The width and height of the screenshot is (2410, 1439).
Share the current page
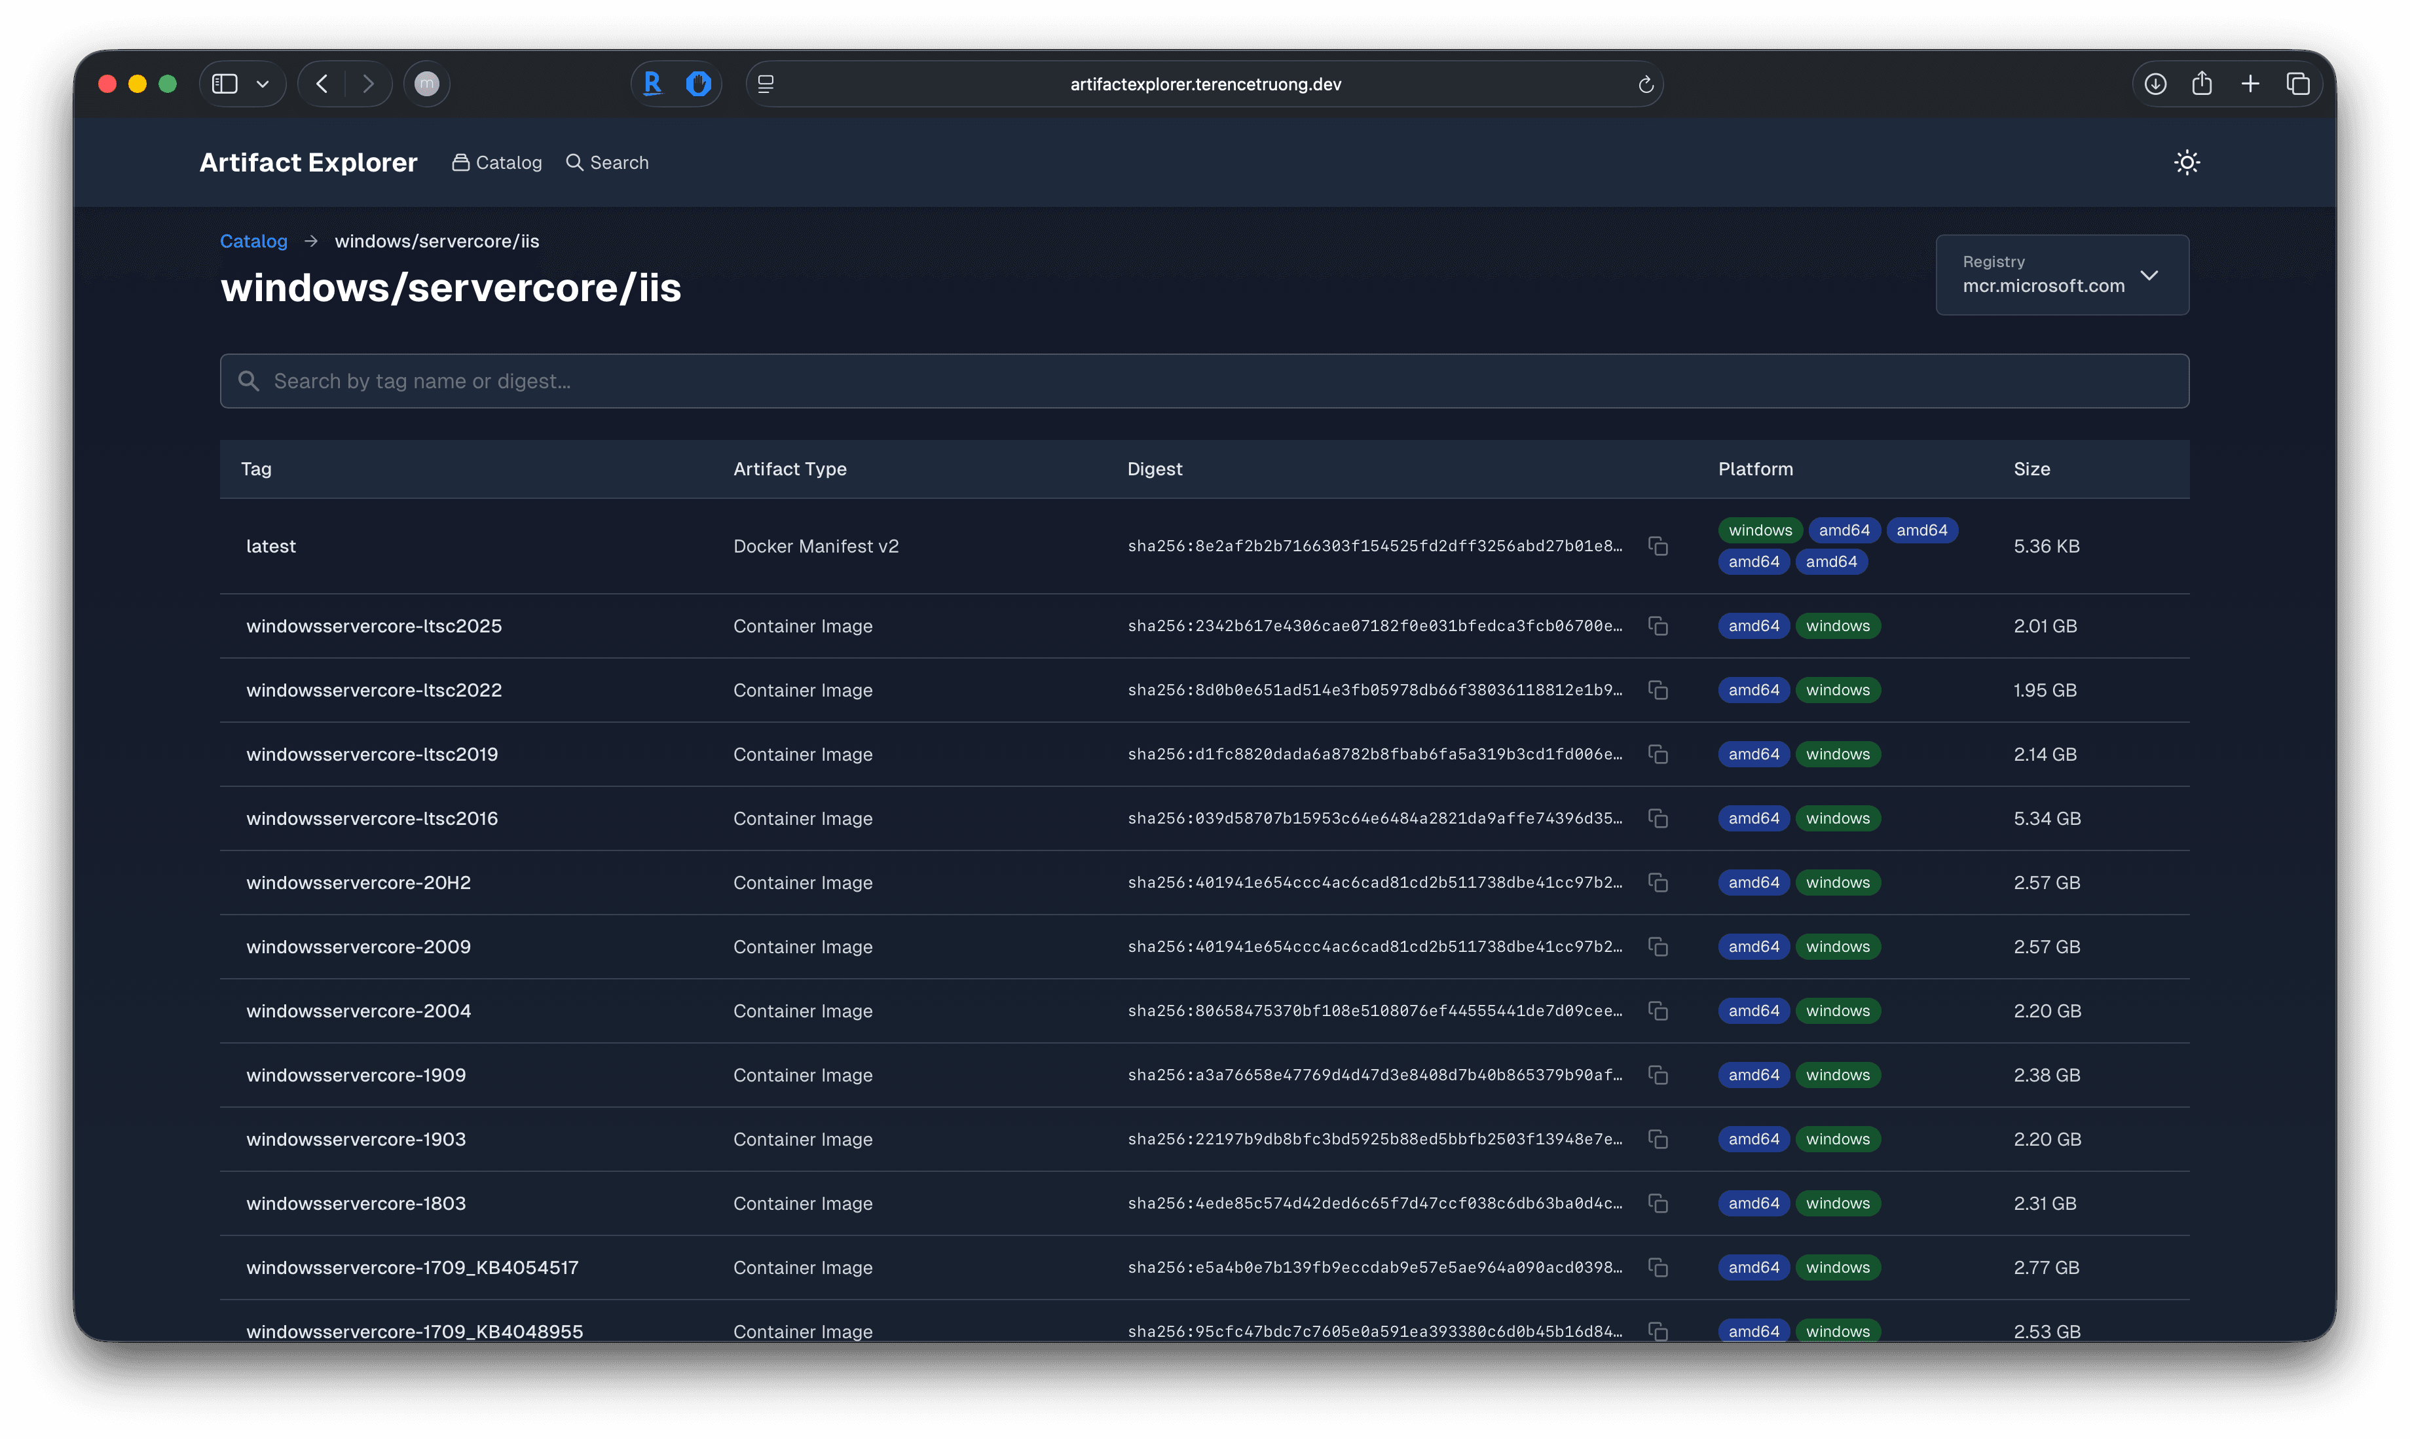2202,83
